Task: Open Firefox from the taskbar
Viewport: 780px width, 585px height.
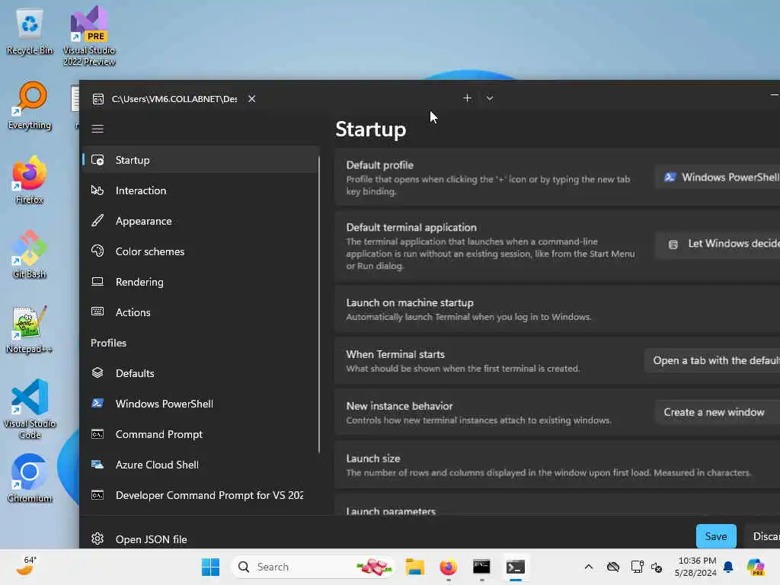Action: click(x=448, y=567)
